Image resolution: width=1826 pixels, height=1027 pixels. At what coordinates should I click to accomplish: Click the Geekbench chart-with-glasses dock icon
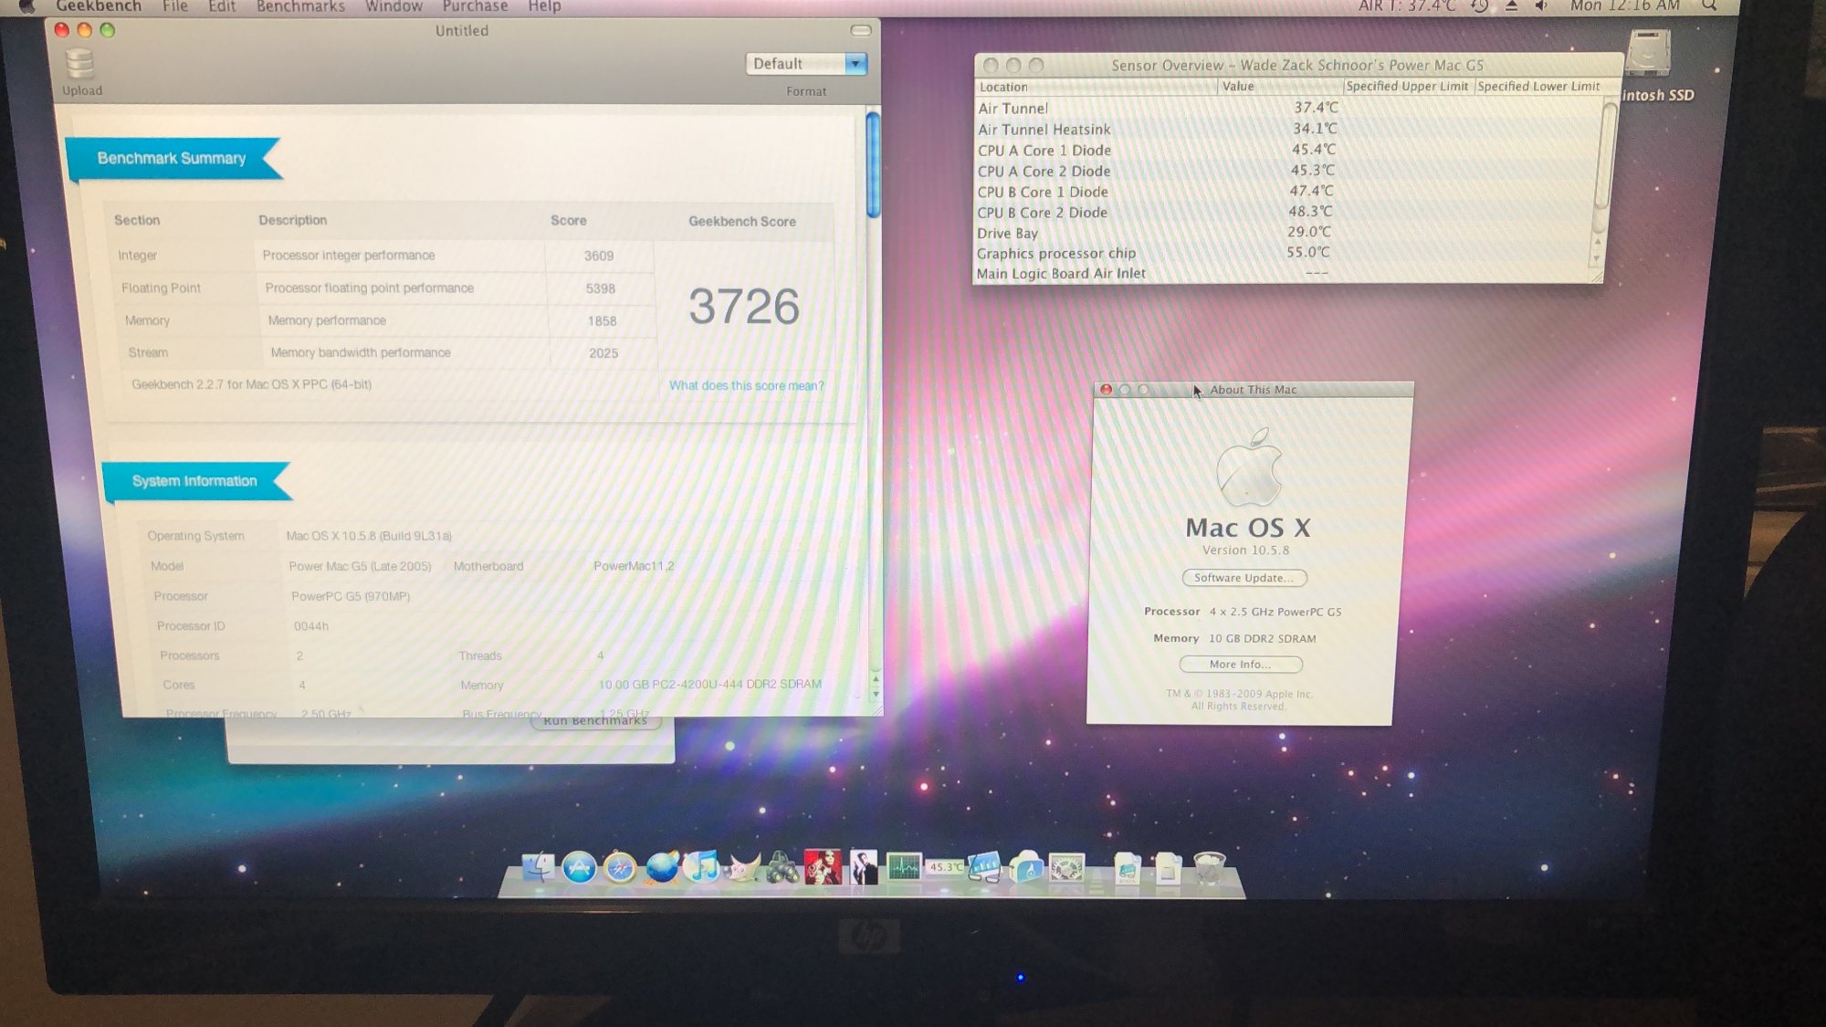[x=985, y=867]
